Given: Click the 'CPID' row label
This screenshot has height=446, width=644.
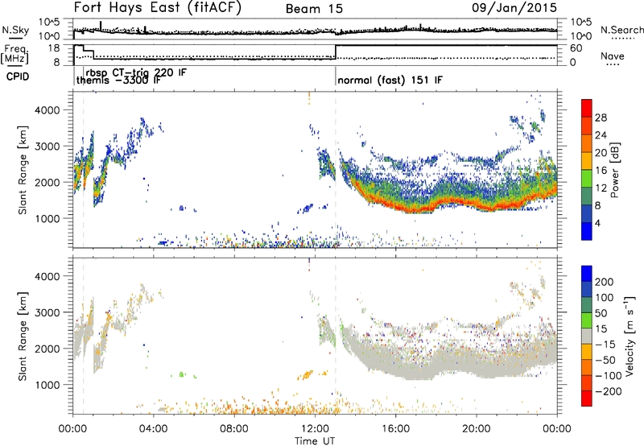Looking at the screenshot, I should (x=18, y=76).
